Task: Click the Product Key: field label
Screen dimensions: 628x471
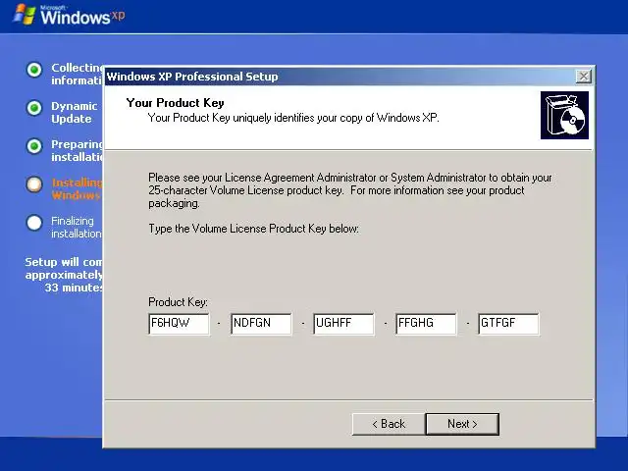Action: coord(178,302)
